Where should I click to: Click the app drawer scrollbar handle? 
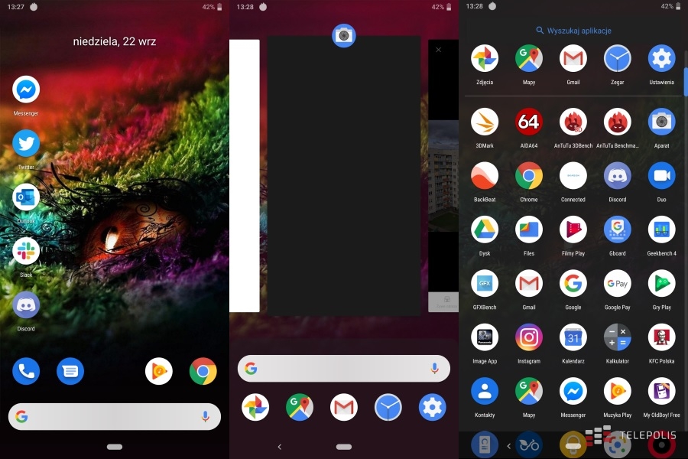[x=686, y=80]
